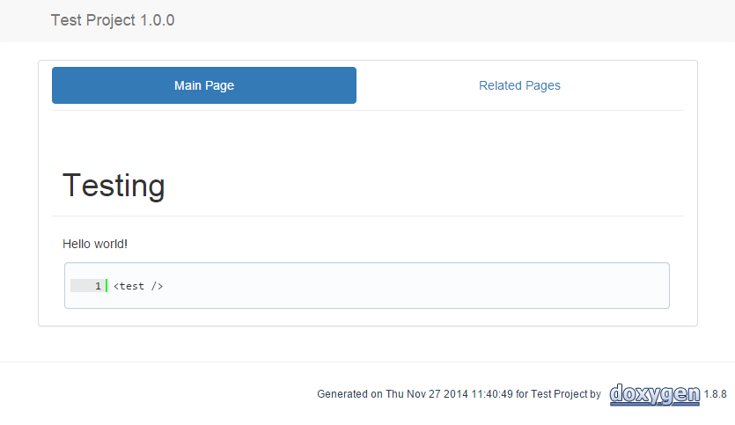The width and height of the screenshot is (735, 425).
Task: Select line number 1 in code block
Action: [x=98, y=286]
